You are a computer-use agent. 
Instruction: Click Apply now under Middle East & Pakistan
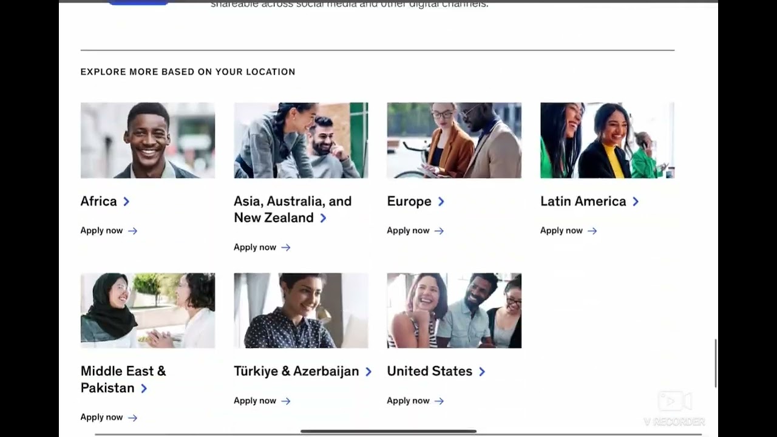(x=101, y=418)
